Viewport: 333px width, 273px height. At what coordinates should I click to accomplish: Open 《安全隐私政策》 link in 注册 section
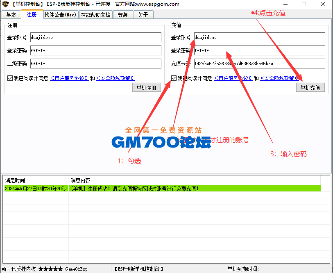pos(115,78)
